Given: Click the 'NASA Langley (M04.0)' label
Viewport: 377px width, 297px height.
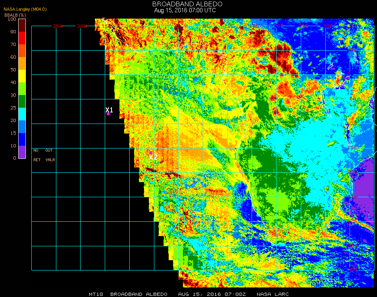Looking at the screenshot, I should pyautogui.click(x=25, y=10).
